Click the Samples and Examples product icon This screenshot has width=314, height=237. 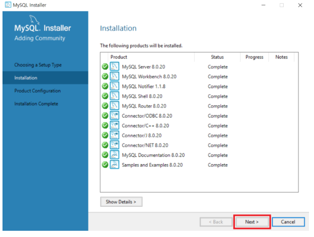[x=115, y=165]
